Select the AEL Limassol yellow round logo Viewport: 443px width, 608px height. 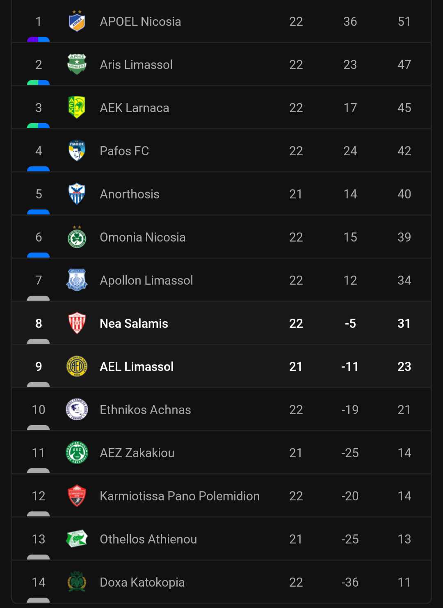(77, 366)
